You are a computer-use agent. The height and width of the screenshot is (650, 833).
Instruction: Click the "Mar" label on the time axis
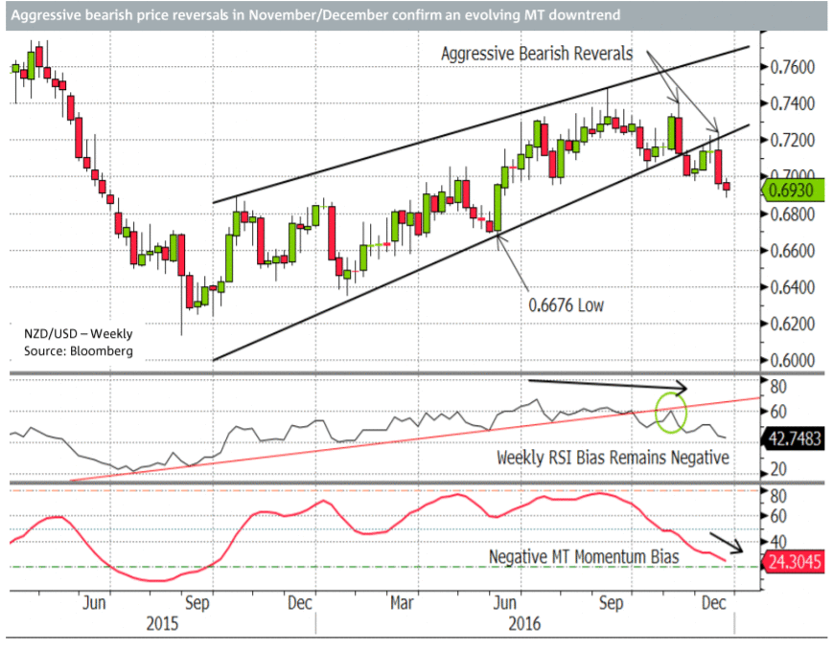pyautogui.click(x=403, y=604)
